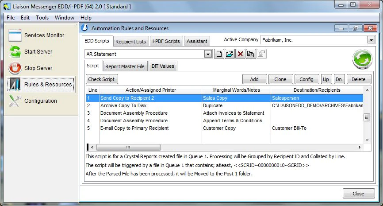This screenshot has width=383, height=206.
Task: Open the Services Monitor icon
Action: 15,35
